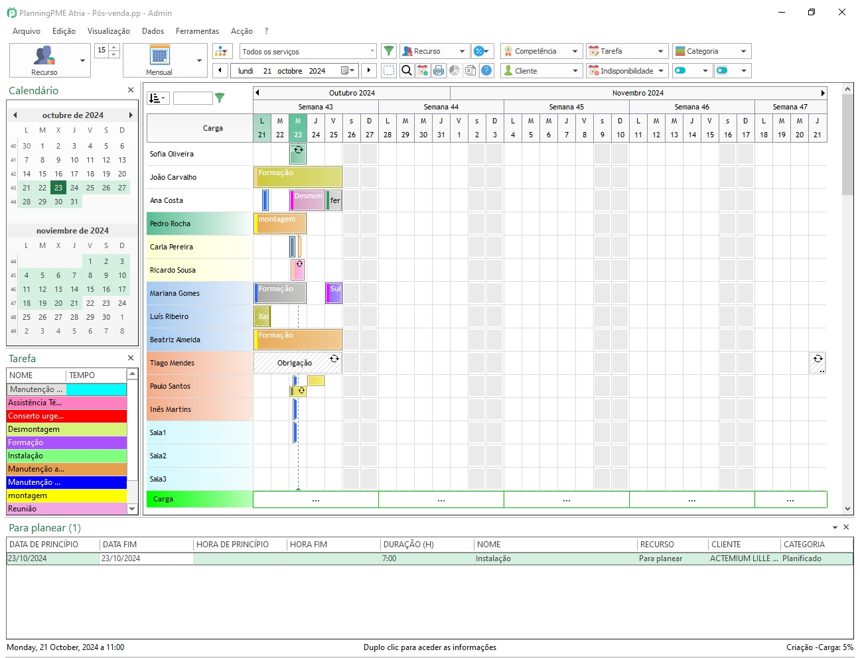This screenshot has height=658, width=860.
Task: Open the Acção menu
Action: click(x=242, y=31)
